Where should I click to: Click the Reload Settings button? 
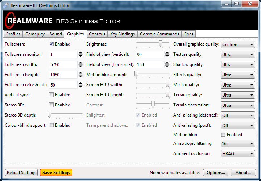[21, 173]
